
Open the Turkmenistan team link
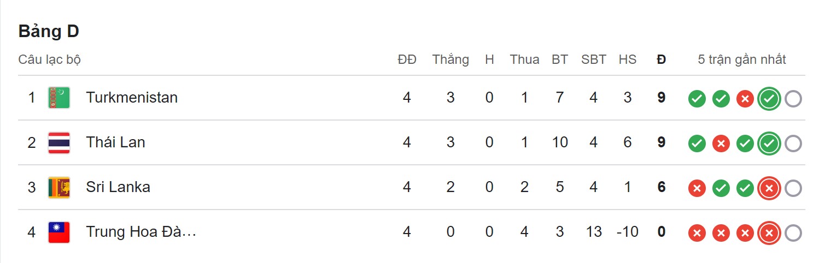pyautogui.click(x=132, y=98)
